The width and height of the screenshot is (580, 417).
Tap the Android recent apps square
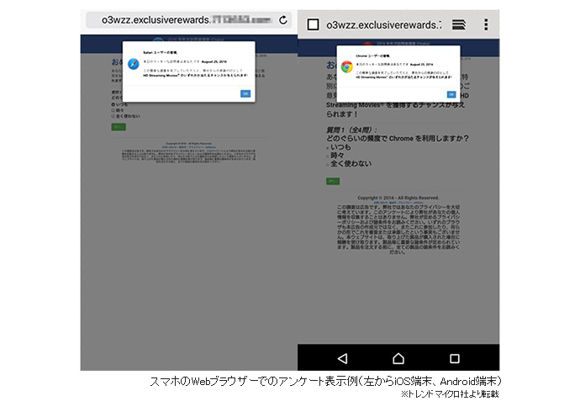[455, 358]
